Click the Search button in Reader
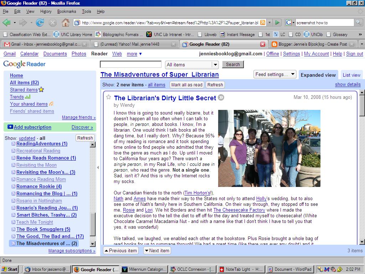The image size is (365, 274). pyautogui.click(x=233, y=65)
